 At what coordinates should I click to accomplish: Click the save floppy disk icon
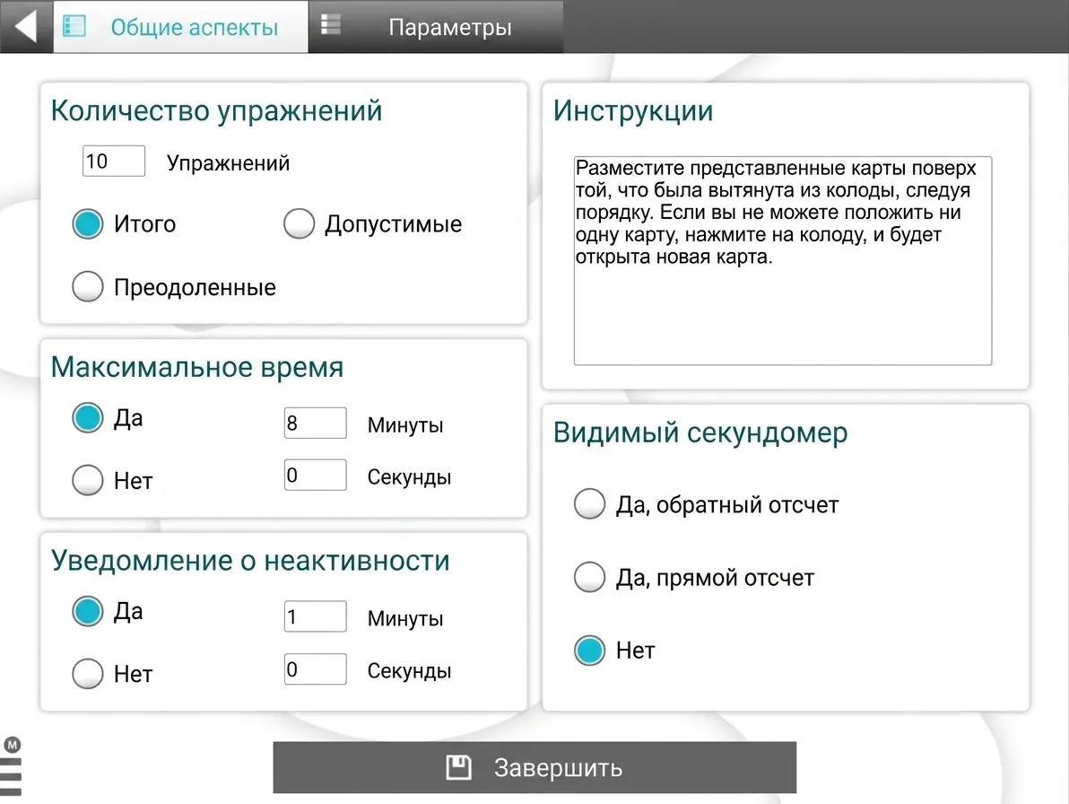[x=459, y=767]
